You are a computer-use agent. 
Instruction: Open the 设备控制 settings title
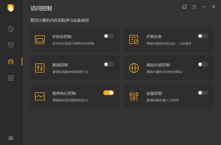(154, 93)
